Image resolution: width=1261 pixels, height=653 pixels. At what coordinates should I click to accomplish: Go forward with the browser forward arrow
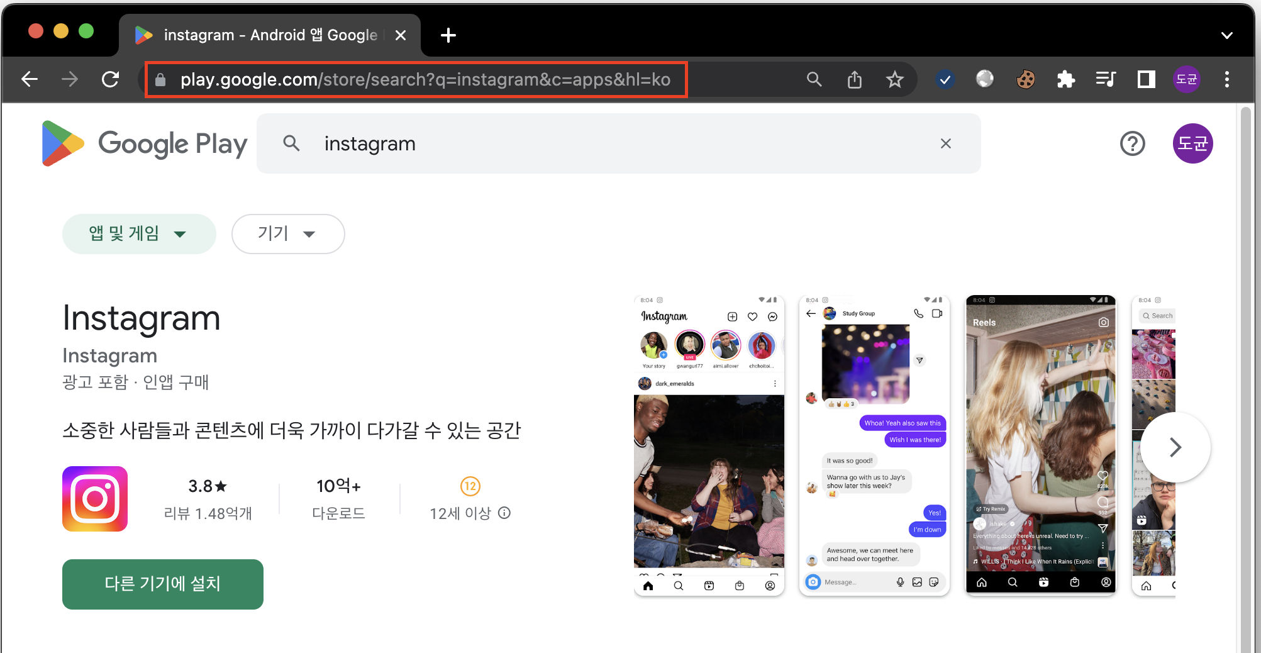point(70,79)
